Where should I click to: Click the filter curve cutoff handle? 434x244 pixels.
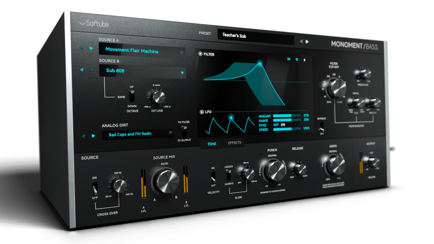pos(260,64)
